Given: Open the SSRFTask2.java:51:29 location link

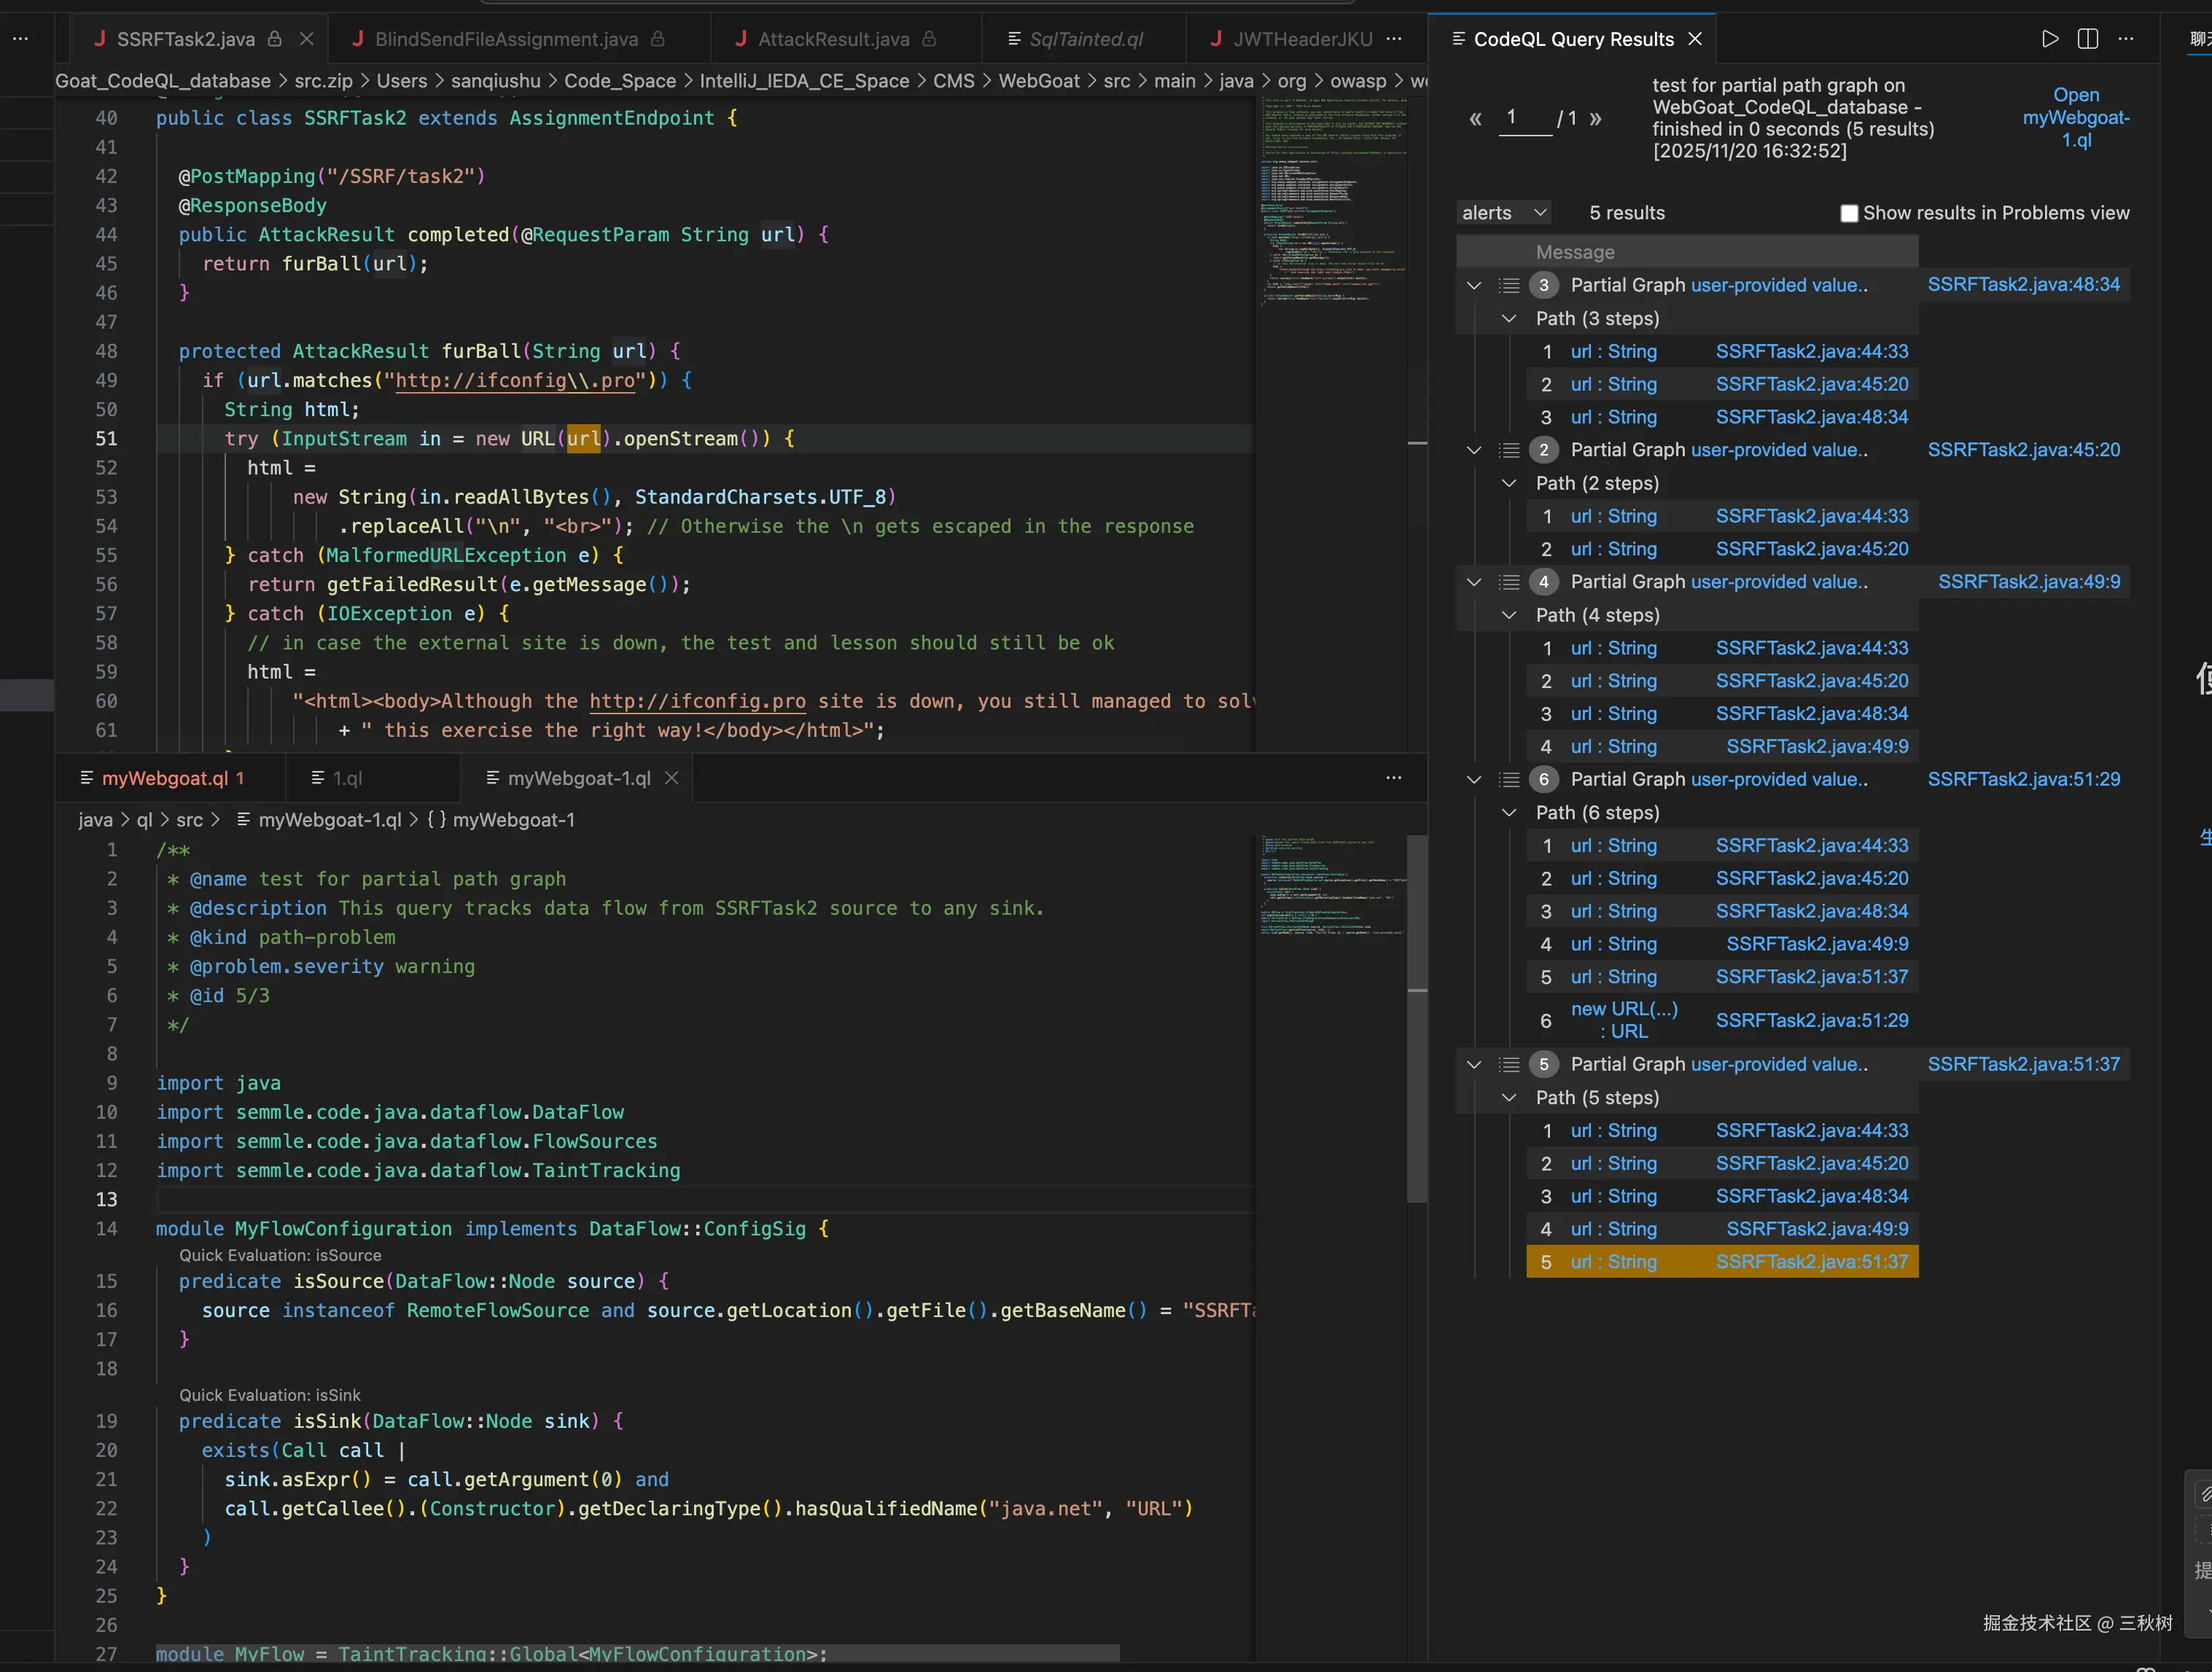Looking at the screenshot, I should click(x=2023, y=779).
